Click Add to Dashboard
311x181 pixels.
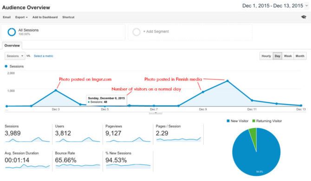(45, 17)
